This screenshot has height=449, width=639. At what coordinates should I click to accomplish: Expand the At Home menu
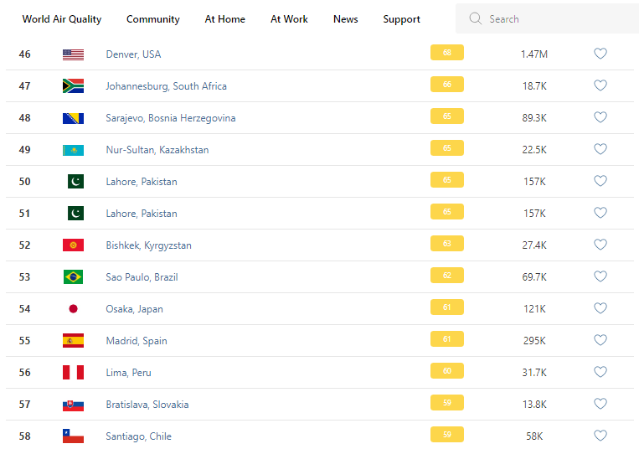225,19
